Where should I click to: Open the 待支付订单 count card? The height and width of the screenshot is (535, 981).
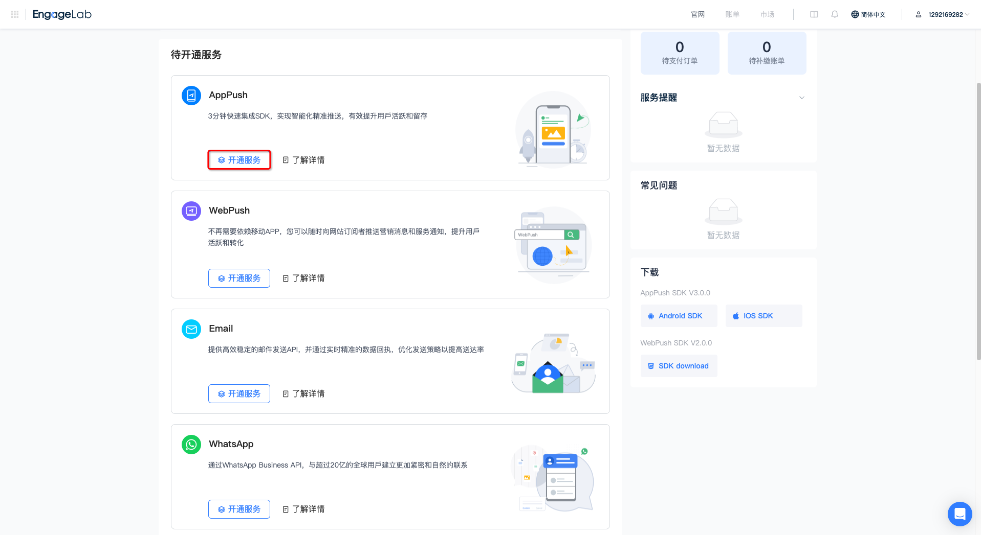tap(680, 53)
